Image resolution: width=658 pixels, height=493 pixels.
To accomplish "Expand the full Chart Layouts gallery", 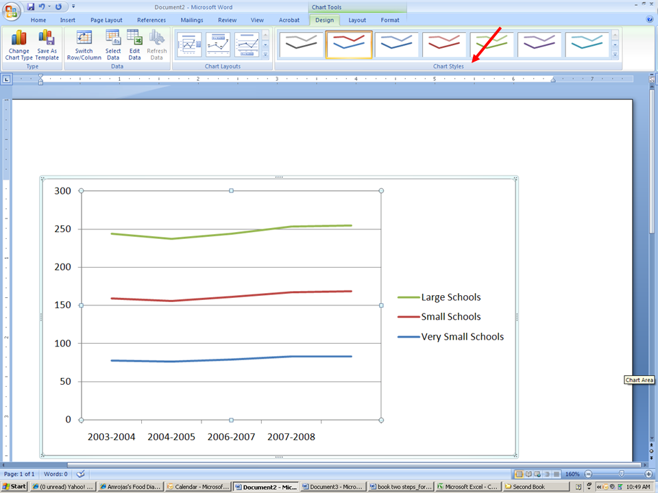I will tap(265, 55).
